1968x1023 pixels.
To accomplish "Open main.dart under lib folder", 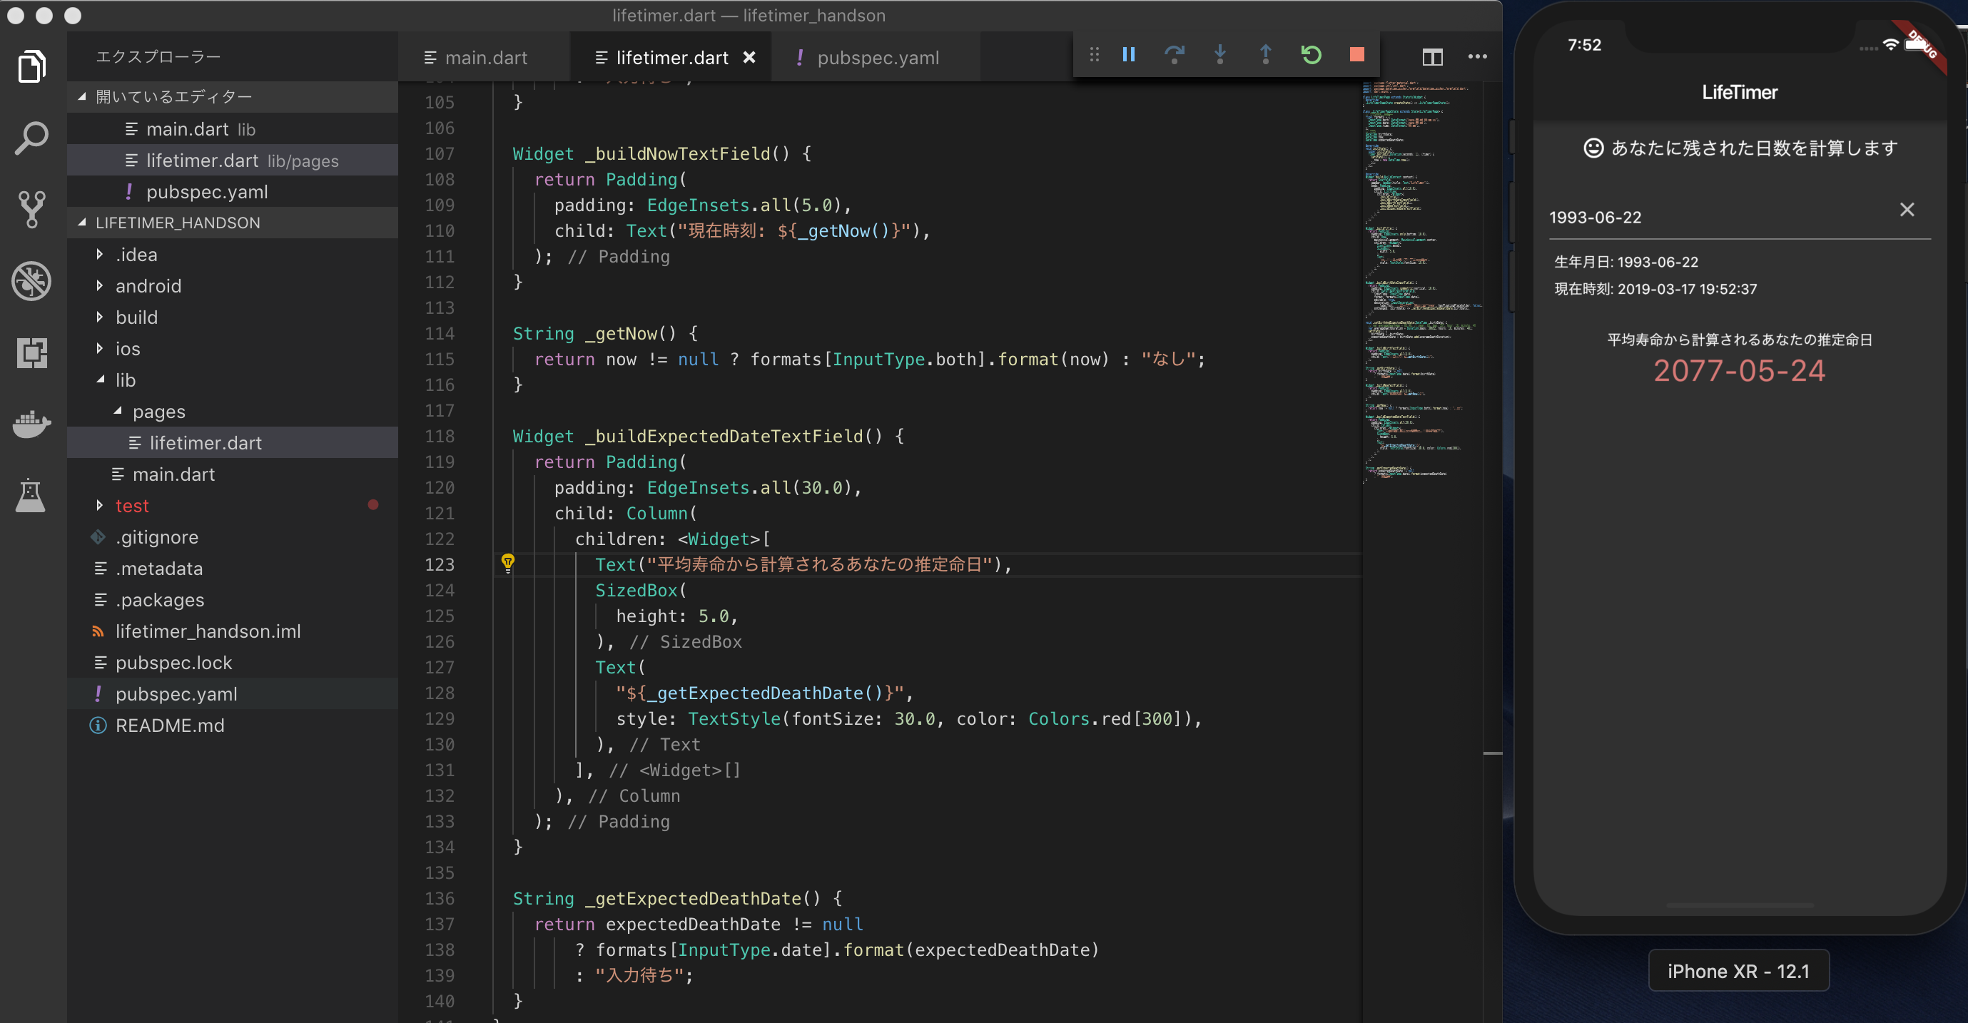I will click(x=233, y=474).
